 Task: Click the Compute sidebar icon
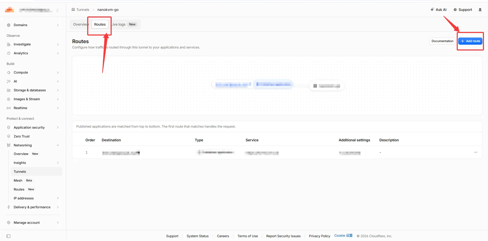pyautogui.click(x=9, y=73)
